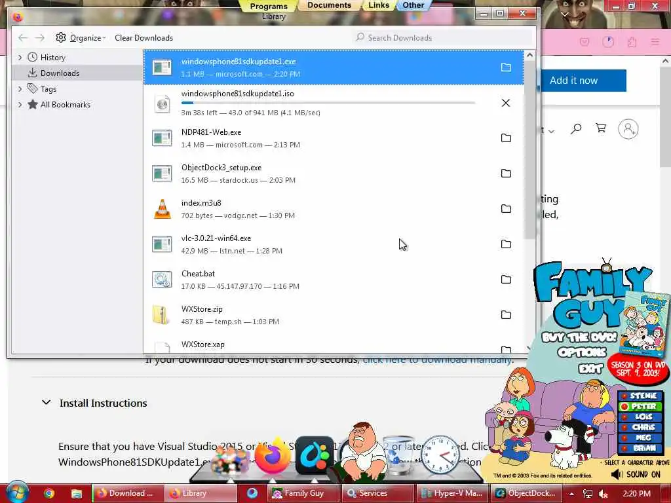Image resolution: width=671 pixels, height=503 pixels.
Task: Expand the Tags tree item
Action: coord(20,89)
